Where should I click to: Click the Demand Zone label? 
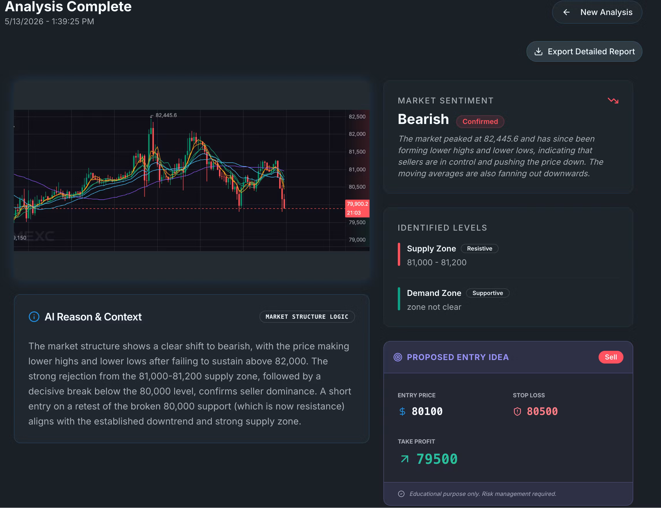434,293
